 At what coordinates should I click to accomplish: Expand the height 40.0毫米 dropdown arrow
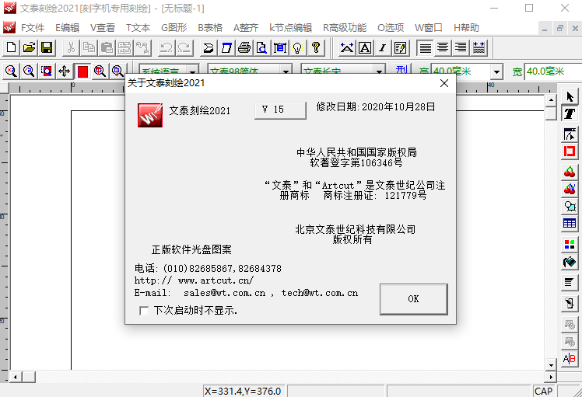coord(496,72)
